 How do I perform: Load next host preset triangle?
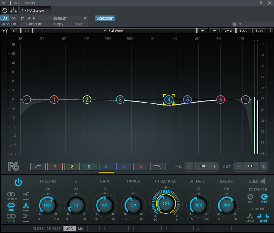click(34, 18)
